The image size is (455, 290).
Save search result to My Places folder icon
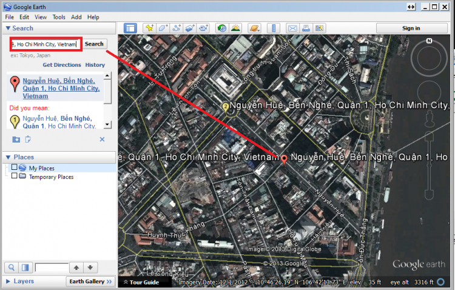[16, 140]
